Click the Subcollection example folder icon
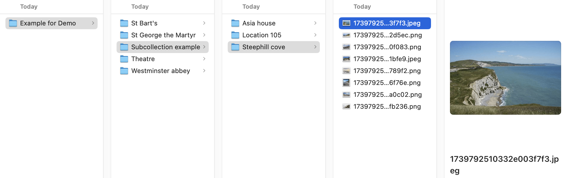This screenshot has width=566, height=178. click(124, 47)
